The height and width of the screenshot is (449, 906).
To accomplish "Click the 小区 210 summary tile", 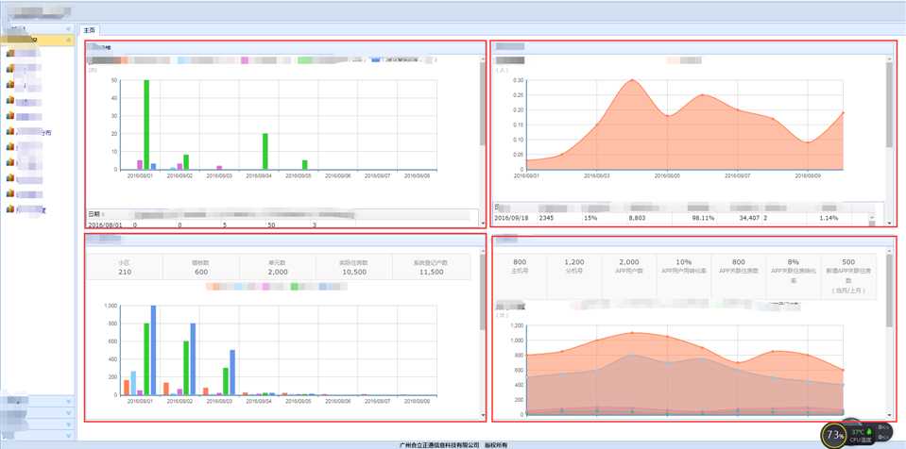I will pyautogui.click(x=125, y=267).
